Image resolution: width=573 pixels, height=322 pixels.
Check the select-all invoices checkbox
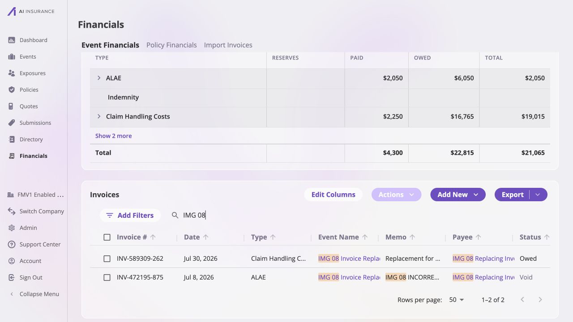pyautogui.click(x=107, y=237)
